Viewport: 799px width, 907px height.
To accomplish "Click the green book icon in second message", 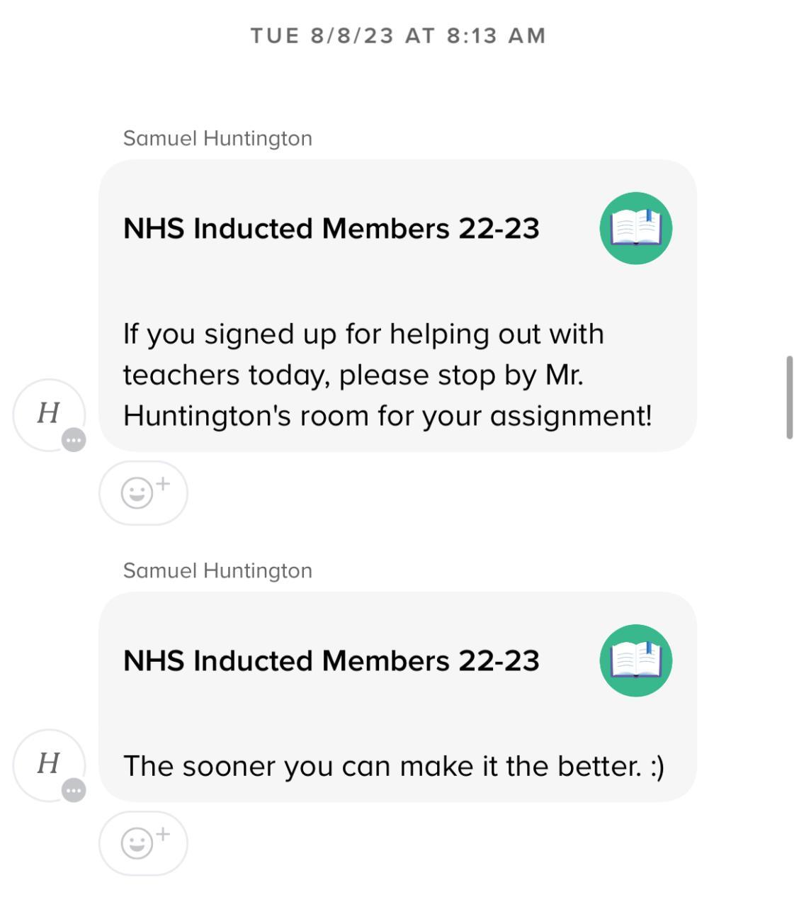I will (x=635, y=660).
